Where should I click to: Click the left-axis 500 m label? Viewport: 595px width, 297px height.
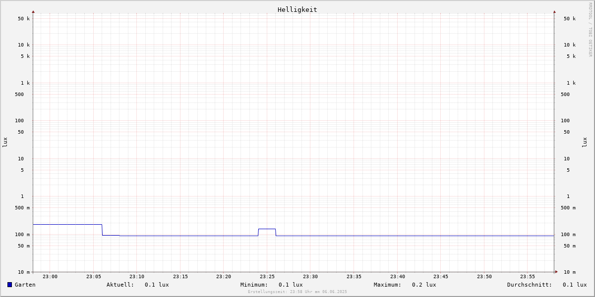pyautogui.click(x=22, y=208)
